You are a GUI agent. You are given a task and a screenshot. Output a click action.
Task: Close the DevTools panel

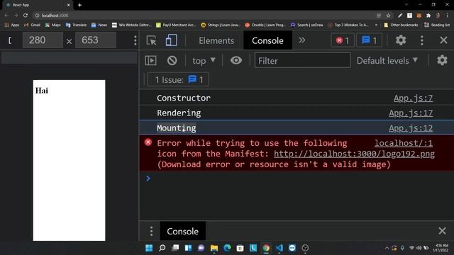[443, 40]
